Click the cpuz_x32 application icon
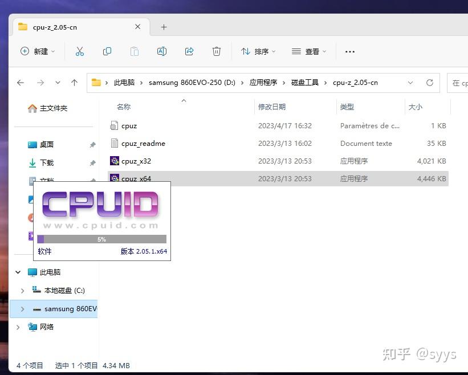Screen dimensions: 468x375 pyautogui.click(x=115, y=161)
